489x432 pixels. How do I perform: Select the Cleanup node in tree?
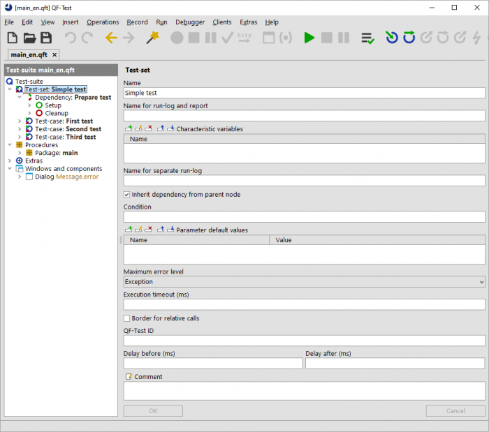tap(56, 113)
